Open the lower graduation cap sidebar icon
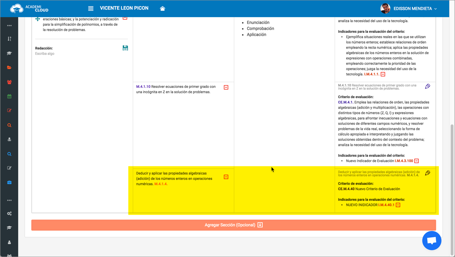Image resolution: width=455 pixels, height=257 pixels. 9,228
